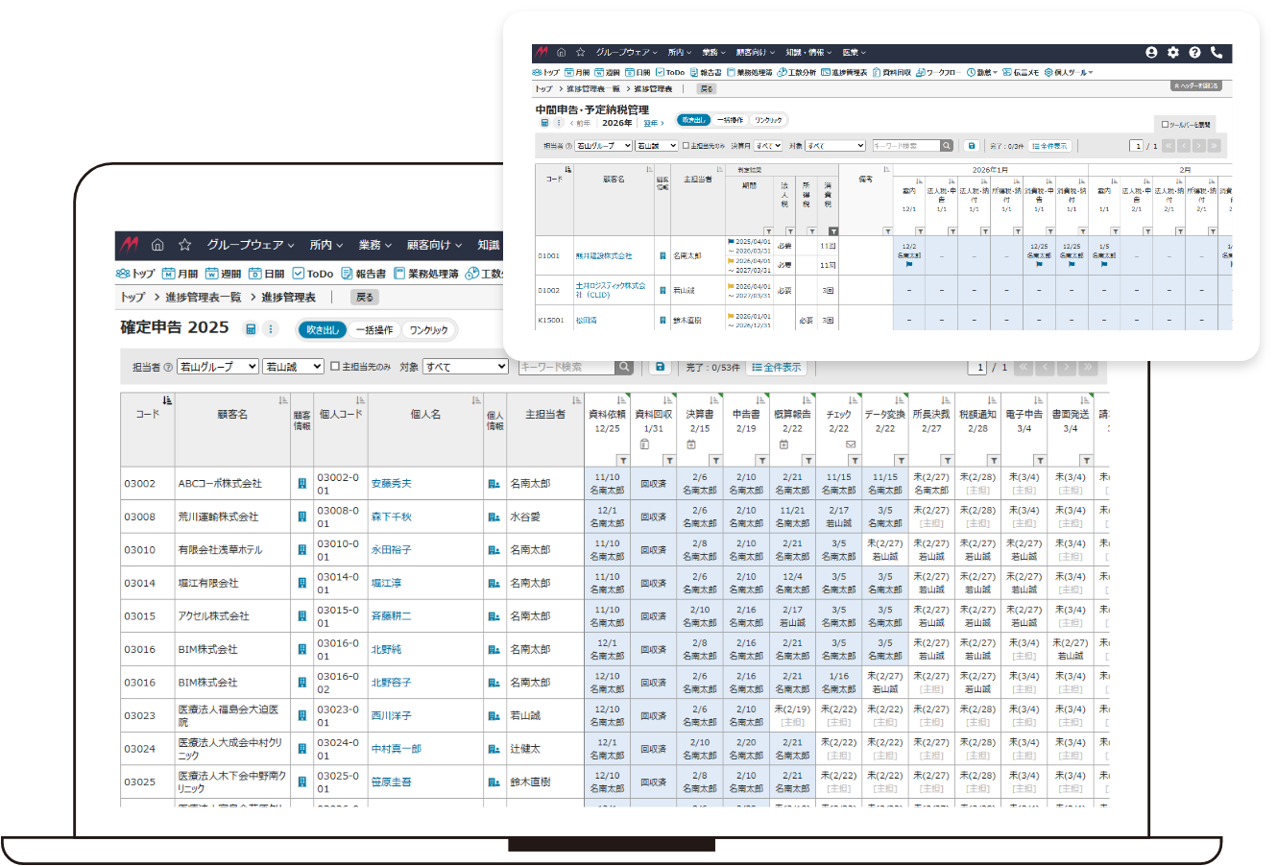Viewport: 1277px width, 866px height.
Task: Click customer info icon for ABCコーポ株式会社
Action: coord(301,484)
